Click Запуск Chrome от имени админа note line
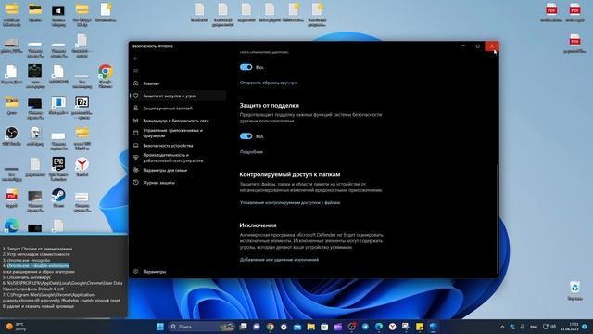Viewport: 593px width, 334px height. tap(40, 249)
